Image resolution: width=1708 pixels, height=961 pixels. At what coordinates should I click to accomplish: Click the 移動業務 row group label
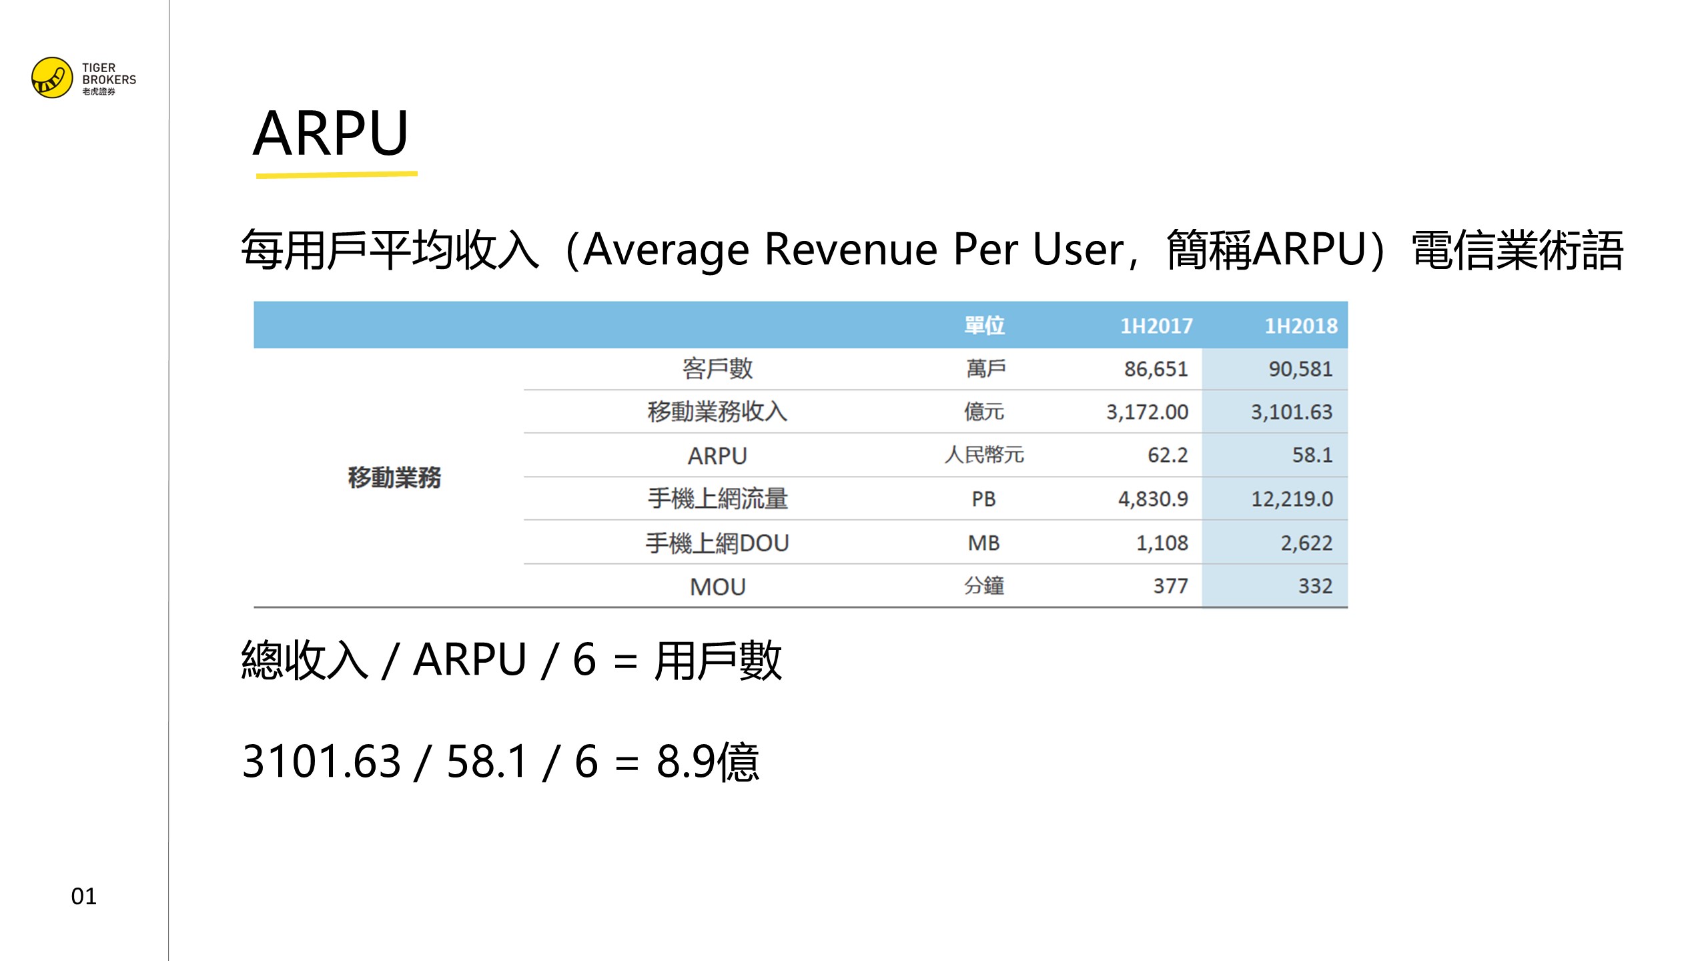coord(394,478)
